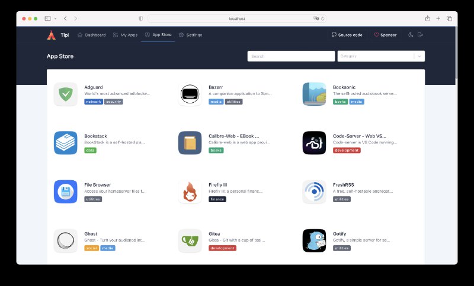Go to the My Apps tab
This screenshot has height=286, width=474.
point(125,35)
